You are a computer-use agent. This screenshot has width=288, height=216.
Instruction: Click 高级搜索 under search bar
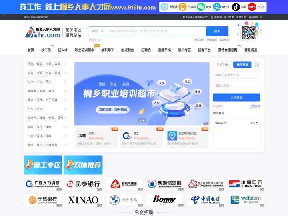coord(224,40)
